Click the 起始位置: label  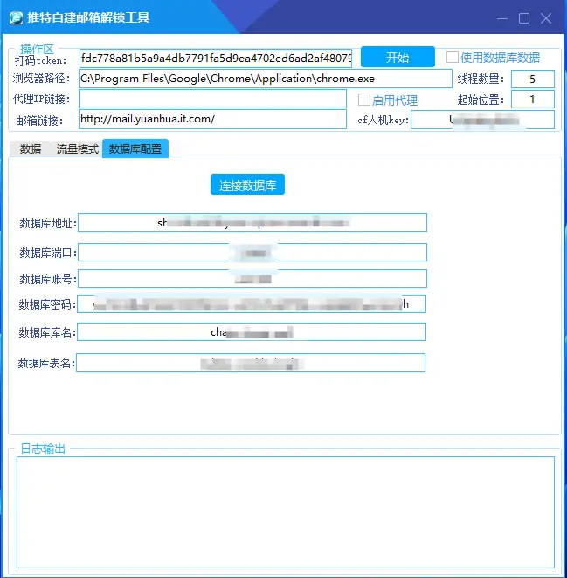481,100
